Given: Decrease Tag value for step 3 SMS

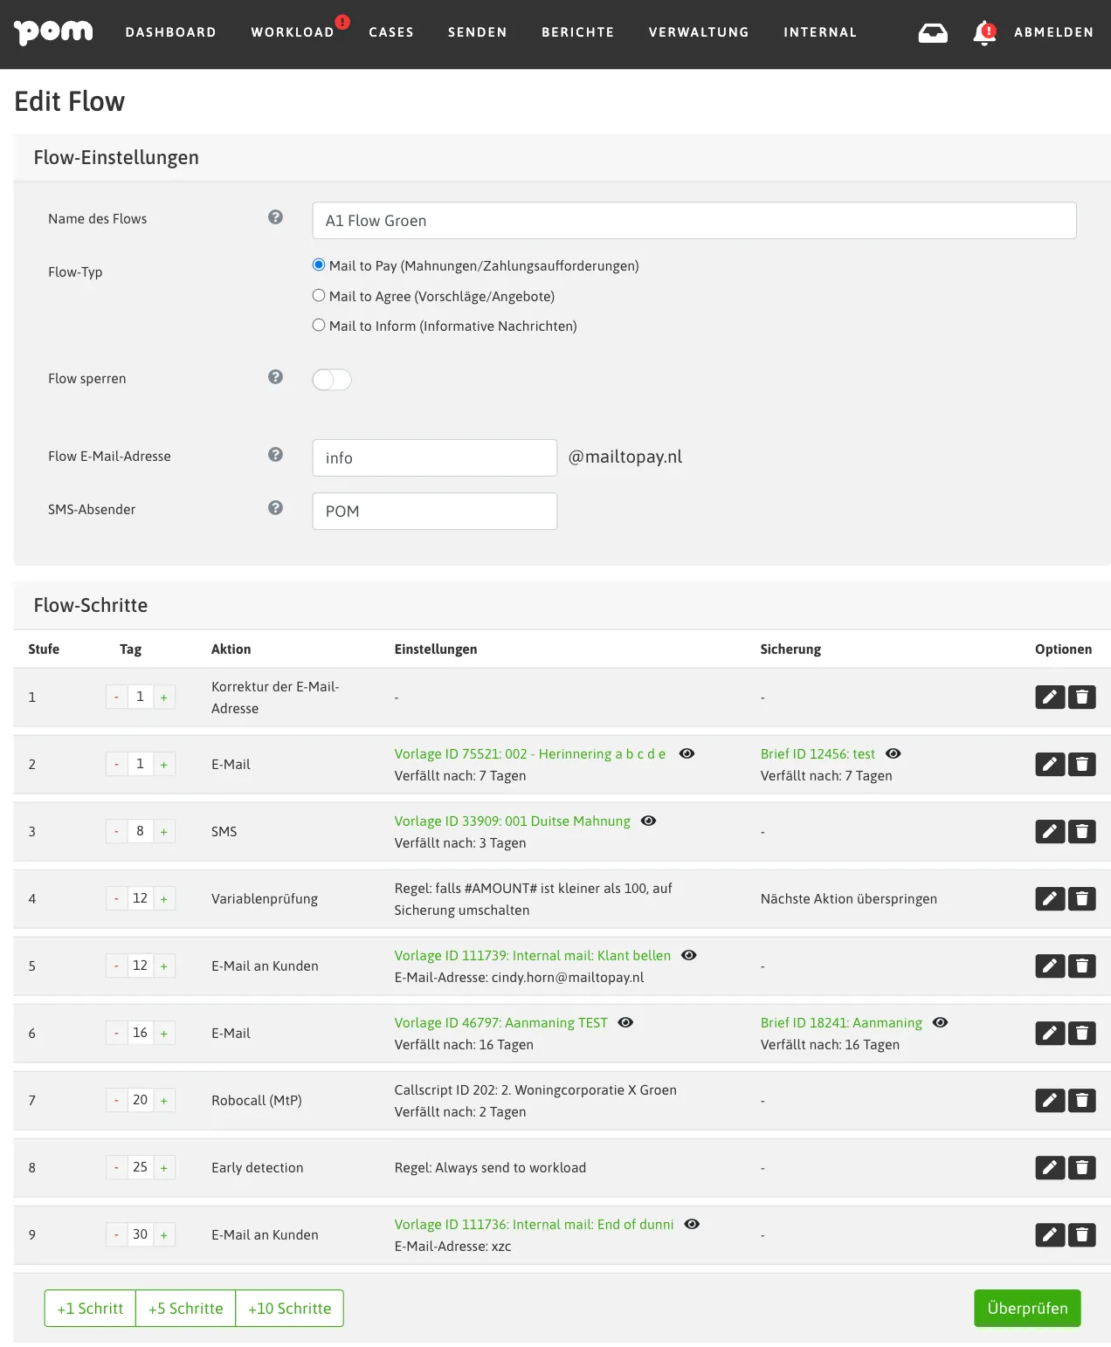Looking at the screenshot, I should [x=116, y=831].
